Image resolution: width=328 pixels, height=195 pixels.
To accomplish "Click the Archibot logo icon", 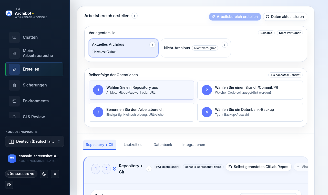I will click(x=9, y=13).
